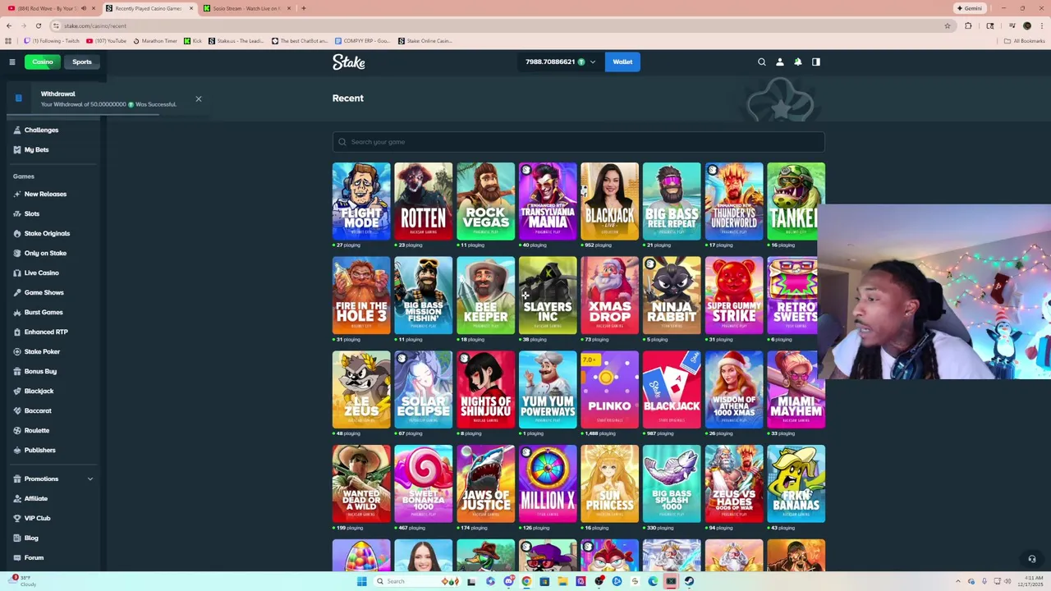Open the notifications bell icon
1051x591 pixels.
798,62
